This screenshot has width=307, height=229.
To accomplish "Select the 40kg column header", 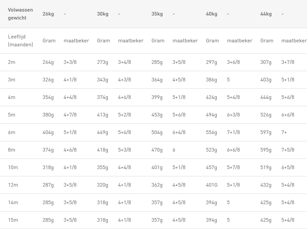I will click(x=211, y=14).
